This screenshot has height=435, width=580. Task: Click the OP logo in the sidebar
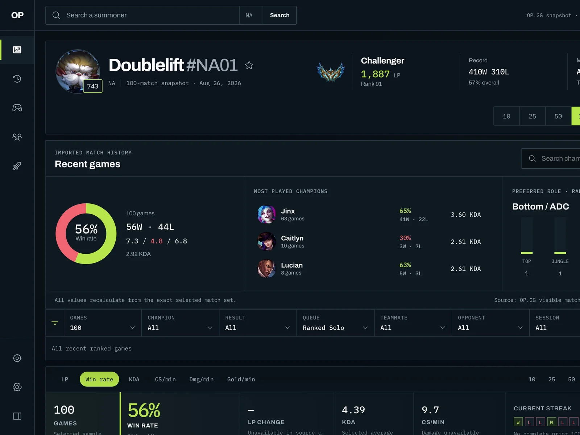[x=17, y=15]
